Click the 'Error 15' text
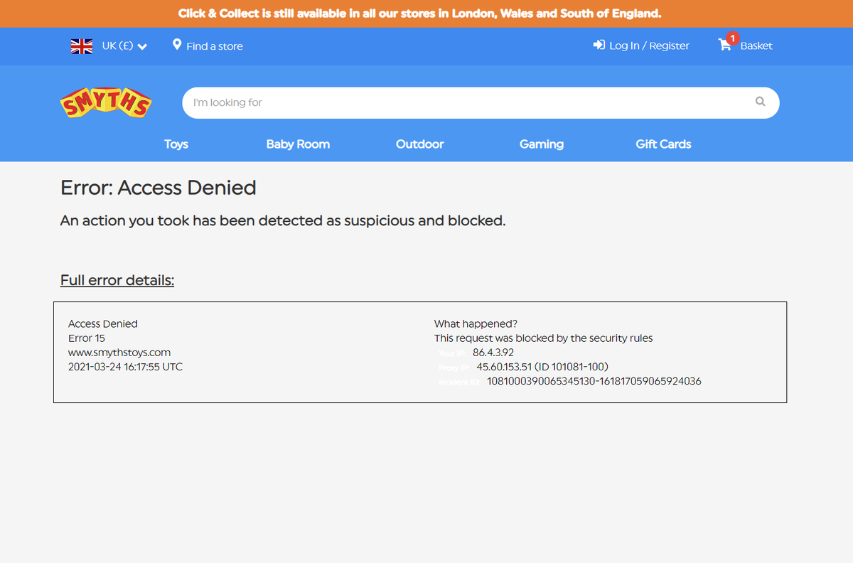Screen dimensions: 853x563 [x=87, y=338]
